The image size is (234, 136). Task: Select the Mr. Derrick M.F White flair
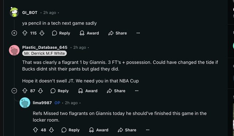[45, 53]
